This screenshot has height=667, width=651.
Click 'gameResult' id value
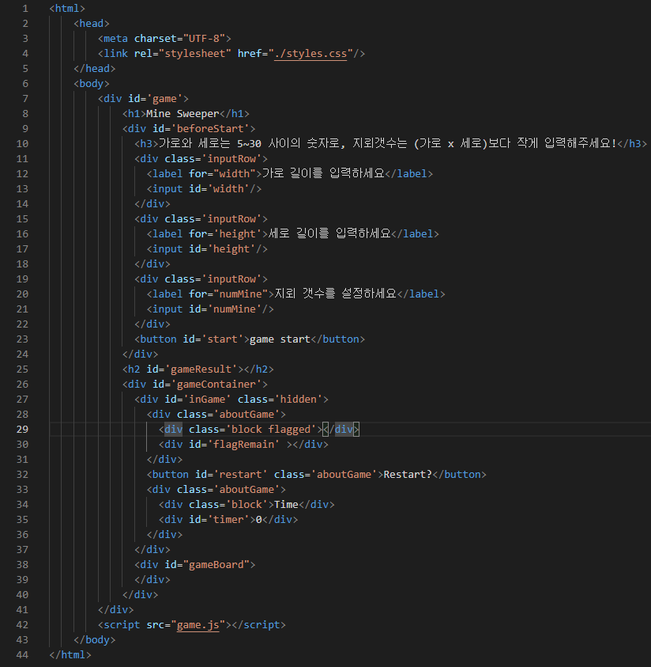point(201,370)
